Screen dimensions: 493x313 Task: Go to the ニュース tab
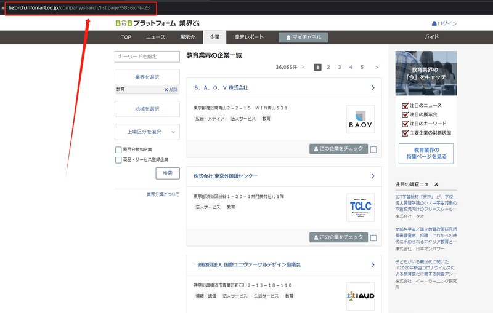point(155,37)
